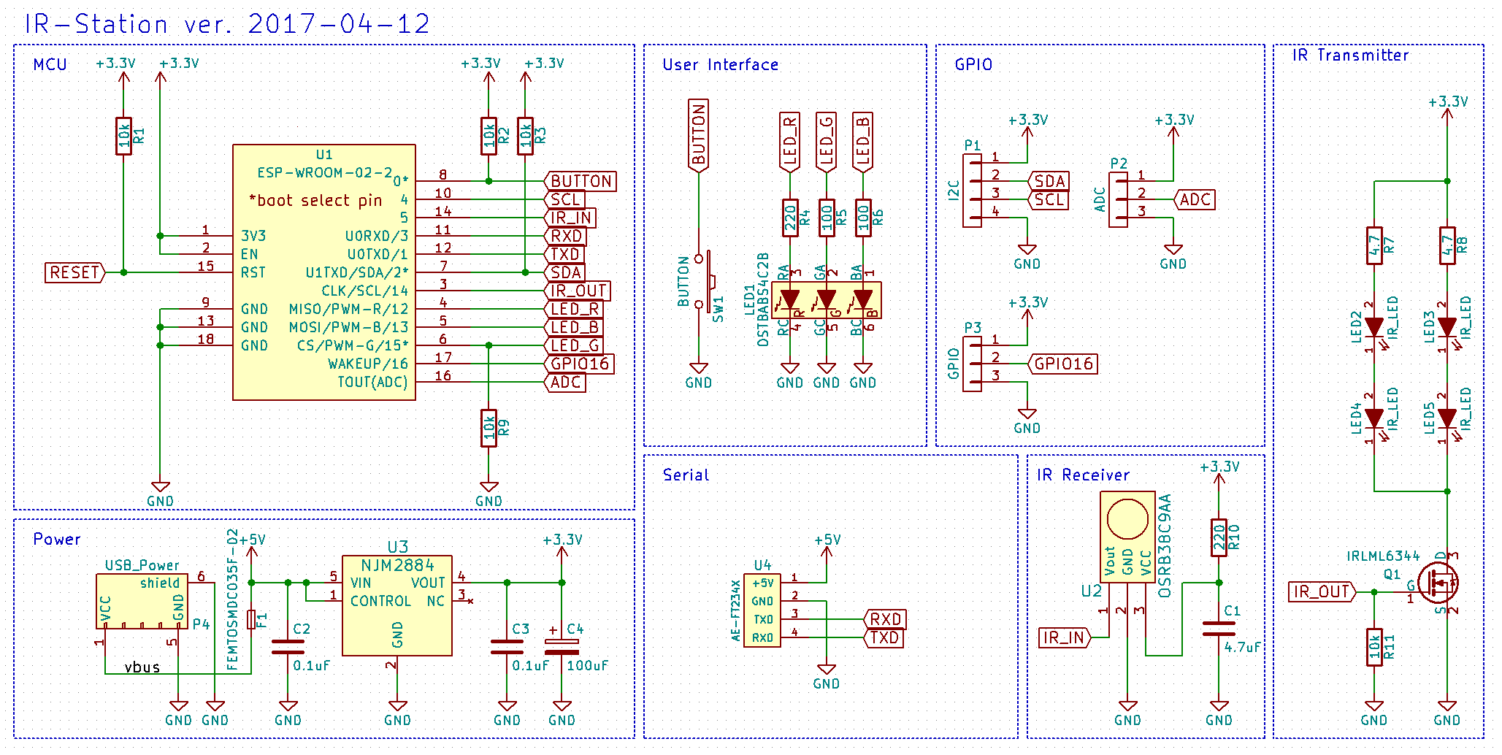
Task: Click RXD label in MCU block
Action: tap(565, 236)
